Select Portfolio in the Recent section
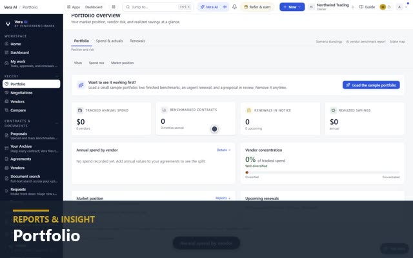Viewport: 413px width, 258px height. (32, 84)
